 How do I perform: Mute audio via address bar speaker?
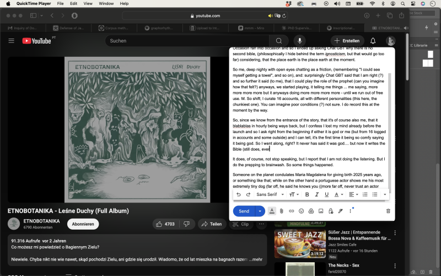270,16
